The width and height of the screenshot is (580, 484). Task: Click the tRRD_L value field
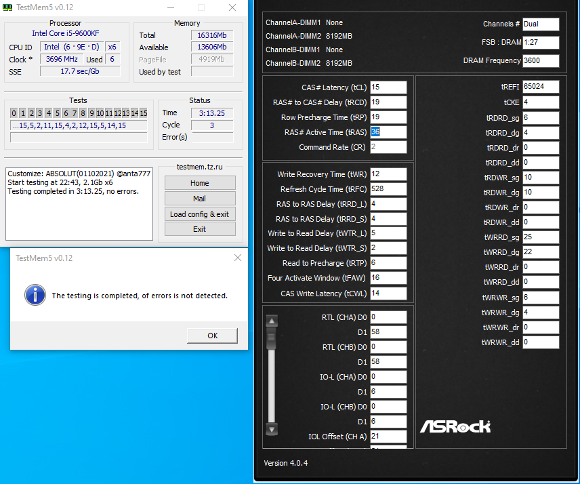point(388,204)
